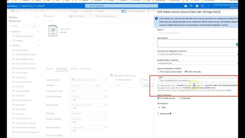Toggle Edit checkbox under Escape character
The image size is (245, 138).
click(x=72, y=122)
